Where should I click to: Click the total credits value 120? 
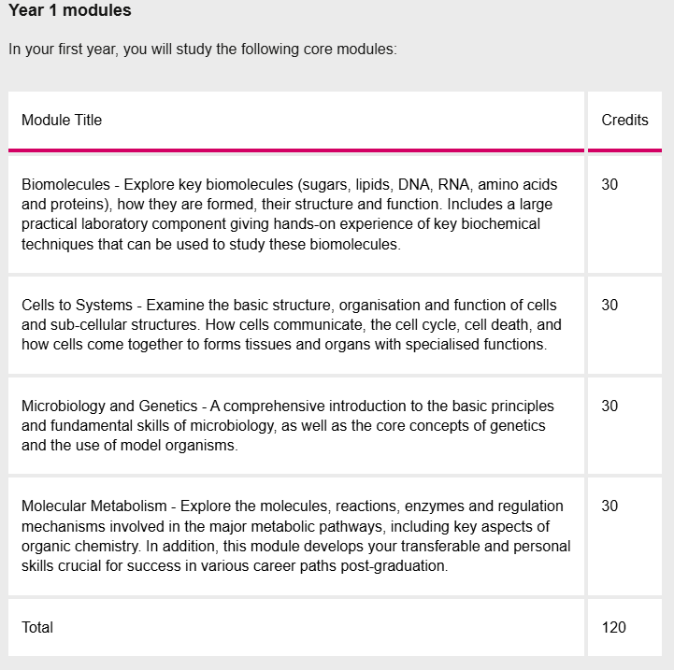(x=613, y=627)
